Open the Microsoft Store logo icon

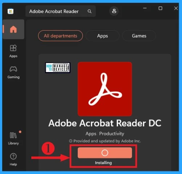(11, 11)
